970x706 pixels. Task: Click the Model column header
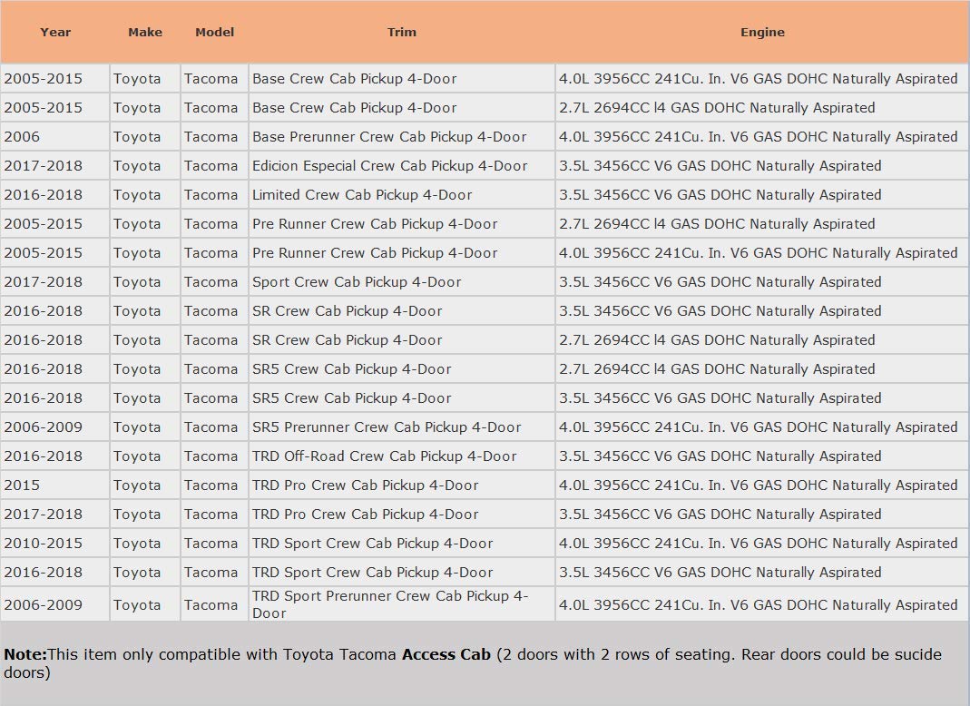coord(214,32)
